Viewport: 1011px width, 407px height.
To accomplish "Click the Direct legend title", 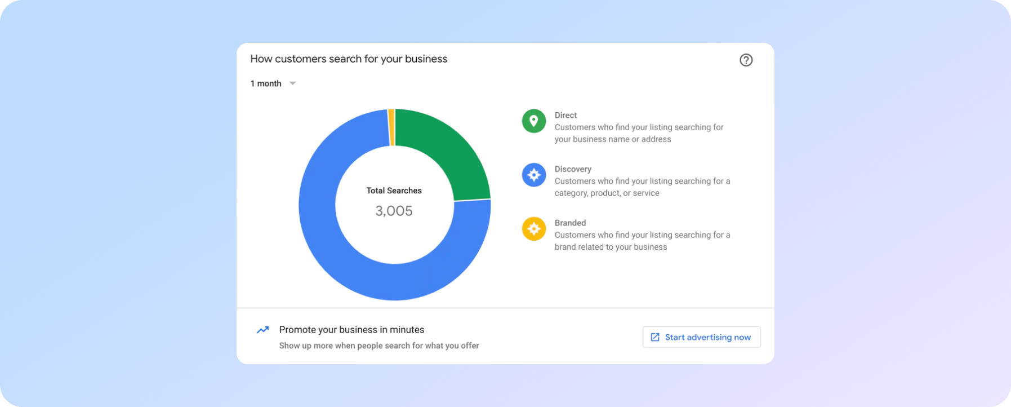I will (565, 115).
